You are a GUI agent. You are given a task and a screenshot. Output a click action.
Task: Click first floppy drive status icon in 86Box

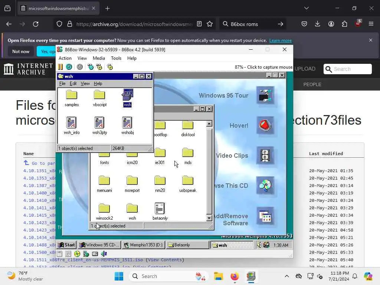tap(60, 254)
